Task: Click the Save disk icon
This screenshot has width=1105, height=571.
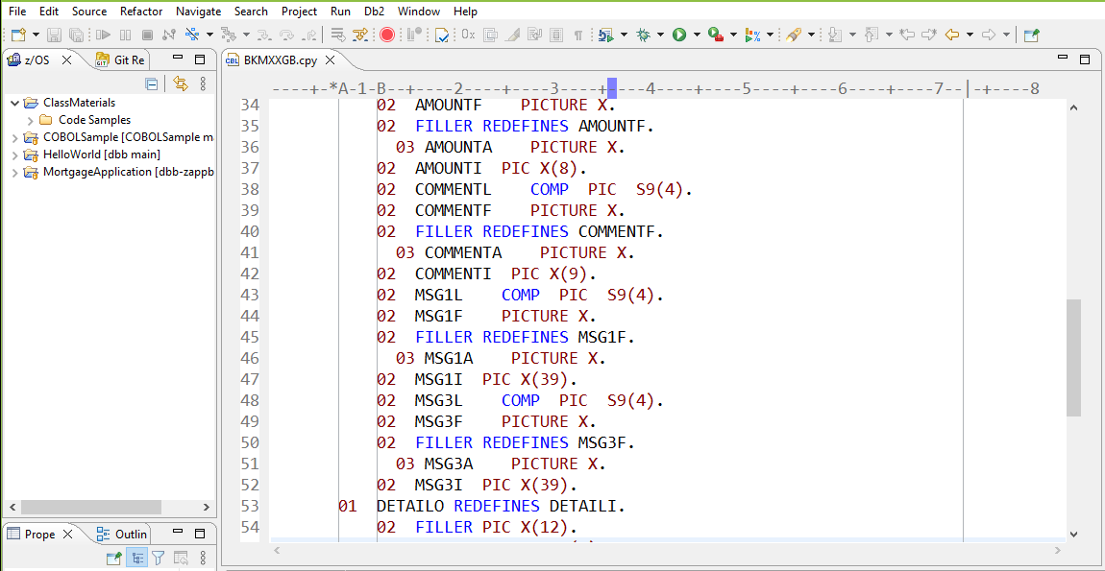Action: (x=55, y=35)
